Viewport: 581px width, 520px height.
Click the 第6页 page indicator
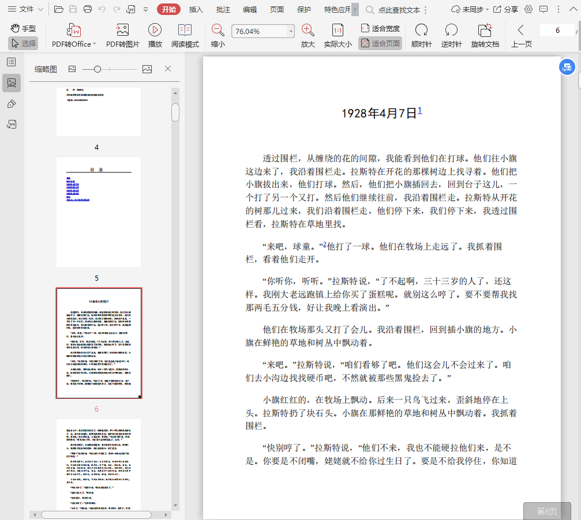(547, 511)
